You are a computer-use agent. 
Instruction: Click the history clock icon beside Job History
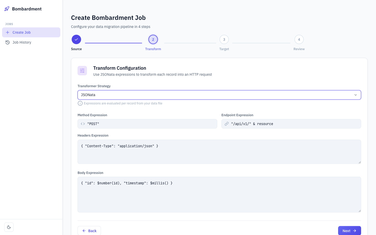tap(8, 42)
